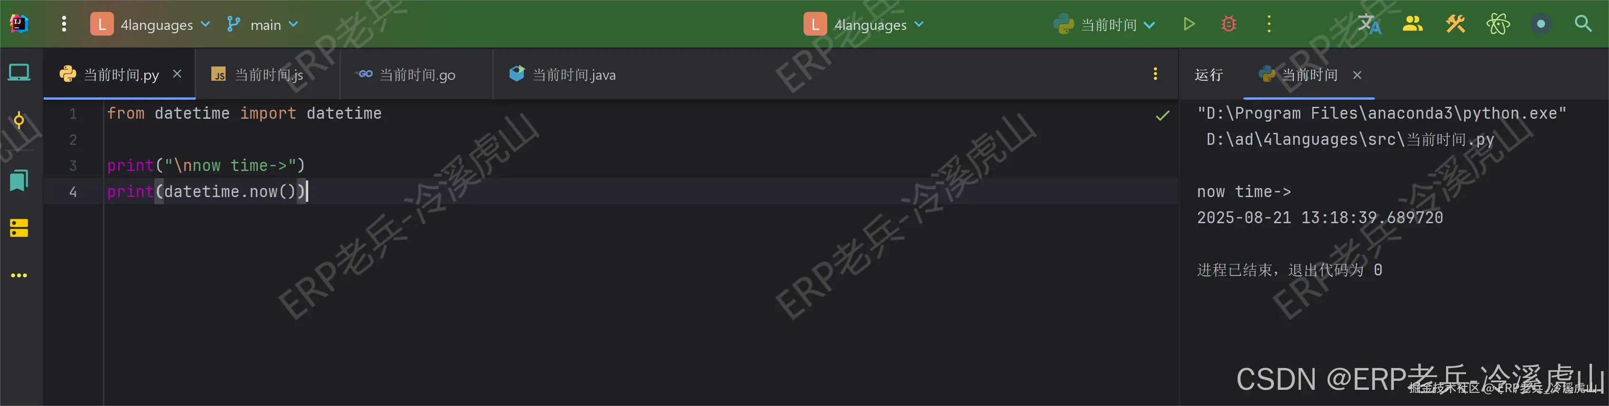Click the Debug bug icon
1609x406 pixels.
pos(1229,24)
